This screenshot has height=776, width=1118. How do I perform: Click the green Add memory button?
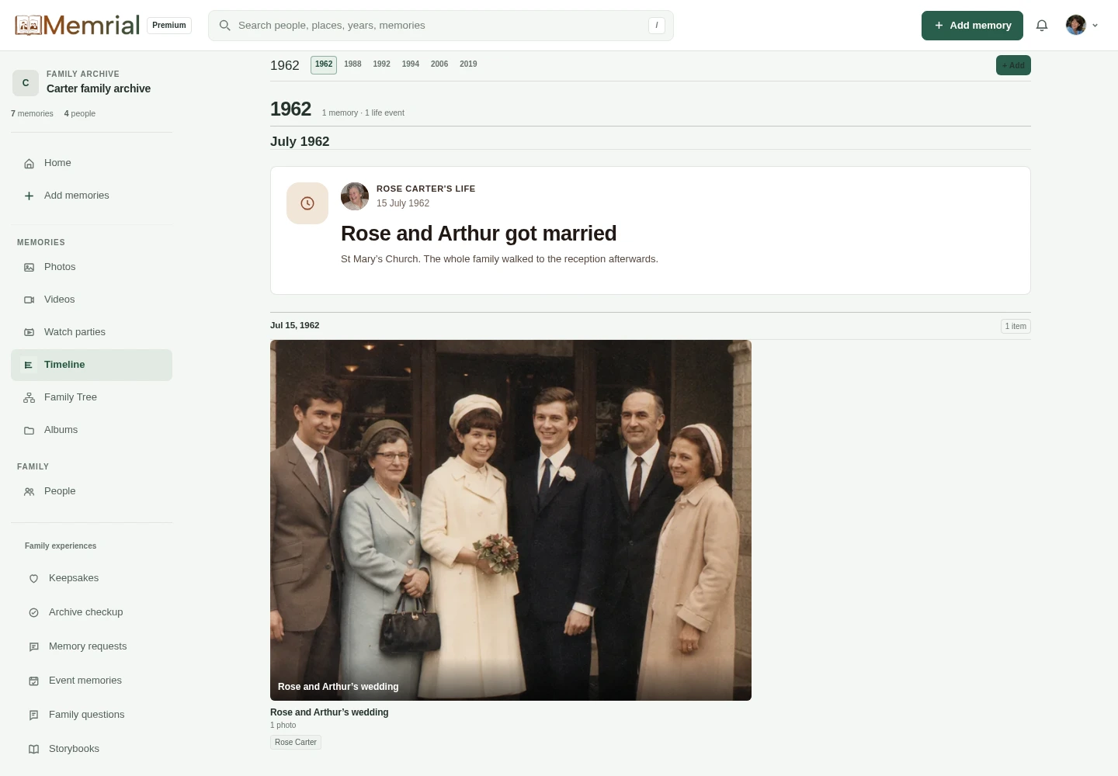pyautogui.click(x=972, y=26)
